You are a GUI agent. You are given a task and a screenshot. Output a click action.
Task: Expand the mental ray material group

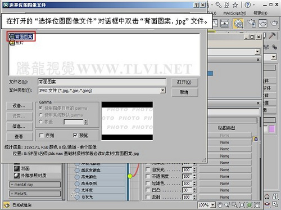point(35,185)
